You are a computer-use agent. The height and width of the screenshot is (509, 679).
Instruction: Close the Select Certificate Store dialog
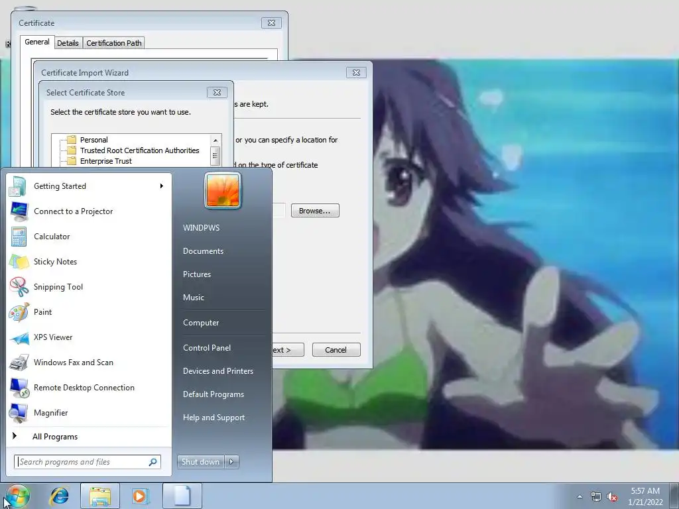click(x=217, y=92)
